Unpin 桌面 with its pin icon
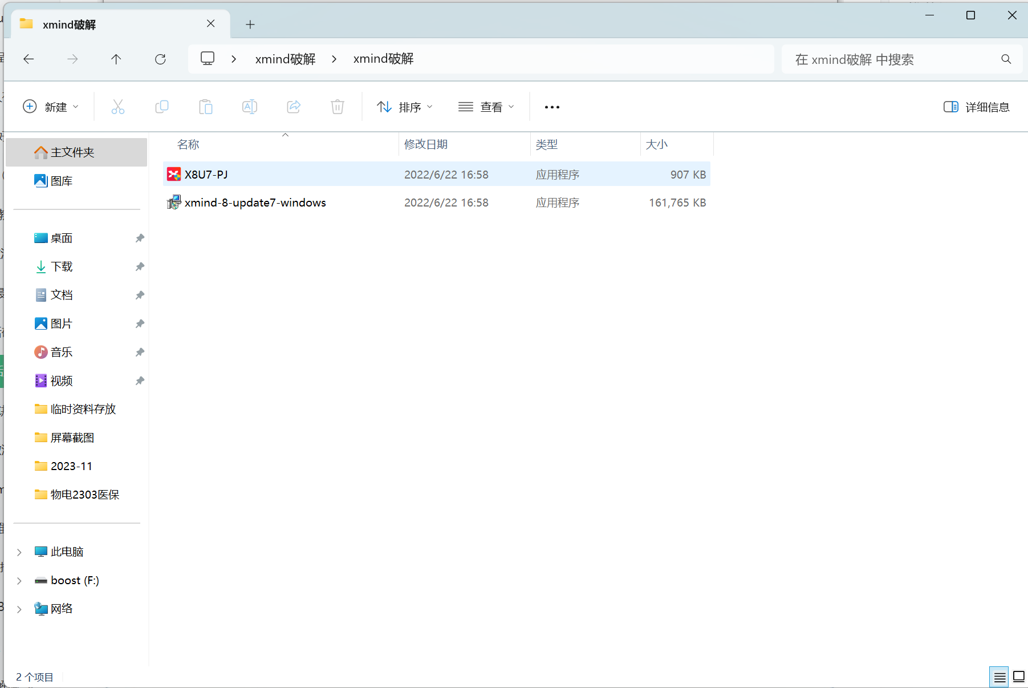The image size is (1028, 688). (x=140, y=238)
